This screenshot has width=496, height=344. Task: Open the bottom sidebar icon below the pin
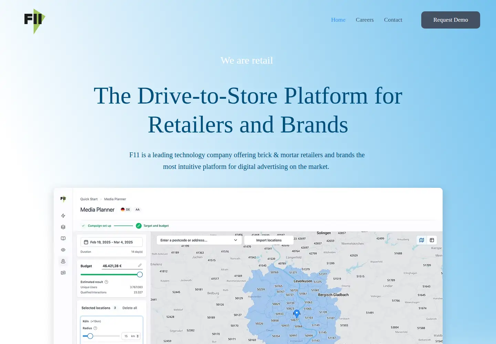(63, 273)
